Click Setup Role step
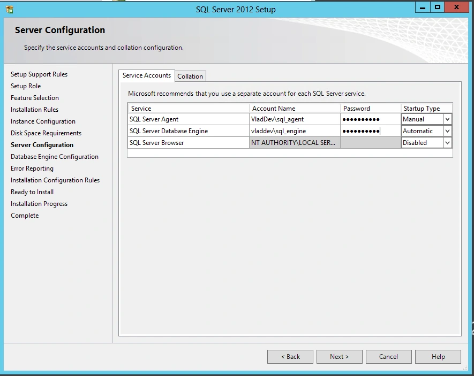This screenshot has width=474, height=376. (x=26, y=86)
